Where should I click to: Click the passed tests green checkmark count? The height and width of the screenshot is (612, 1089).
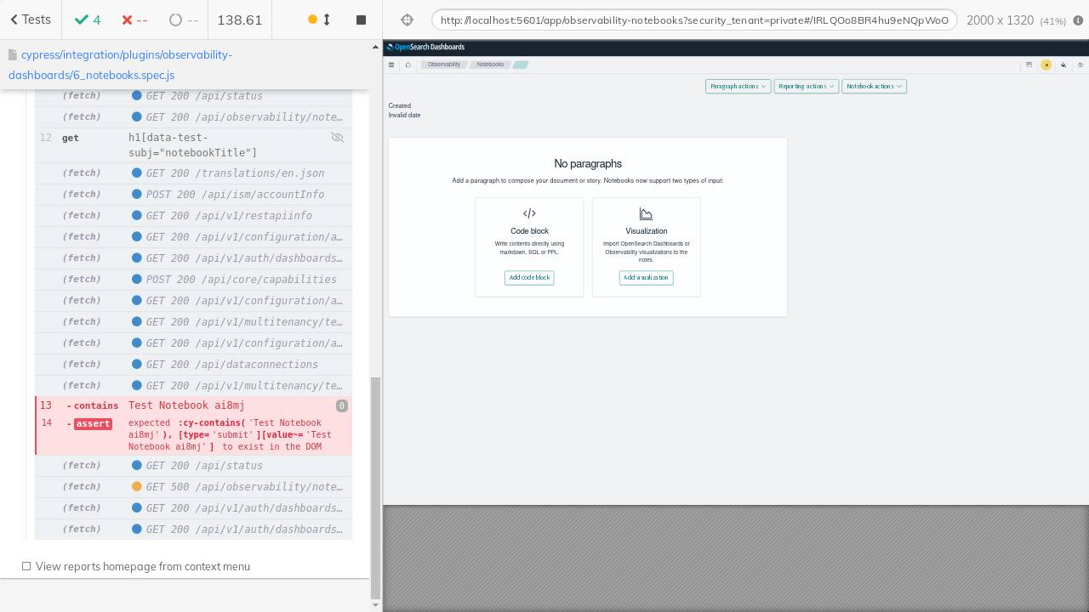(88, 20)
